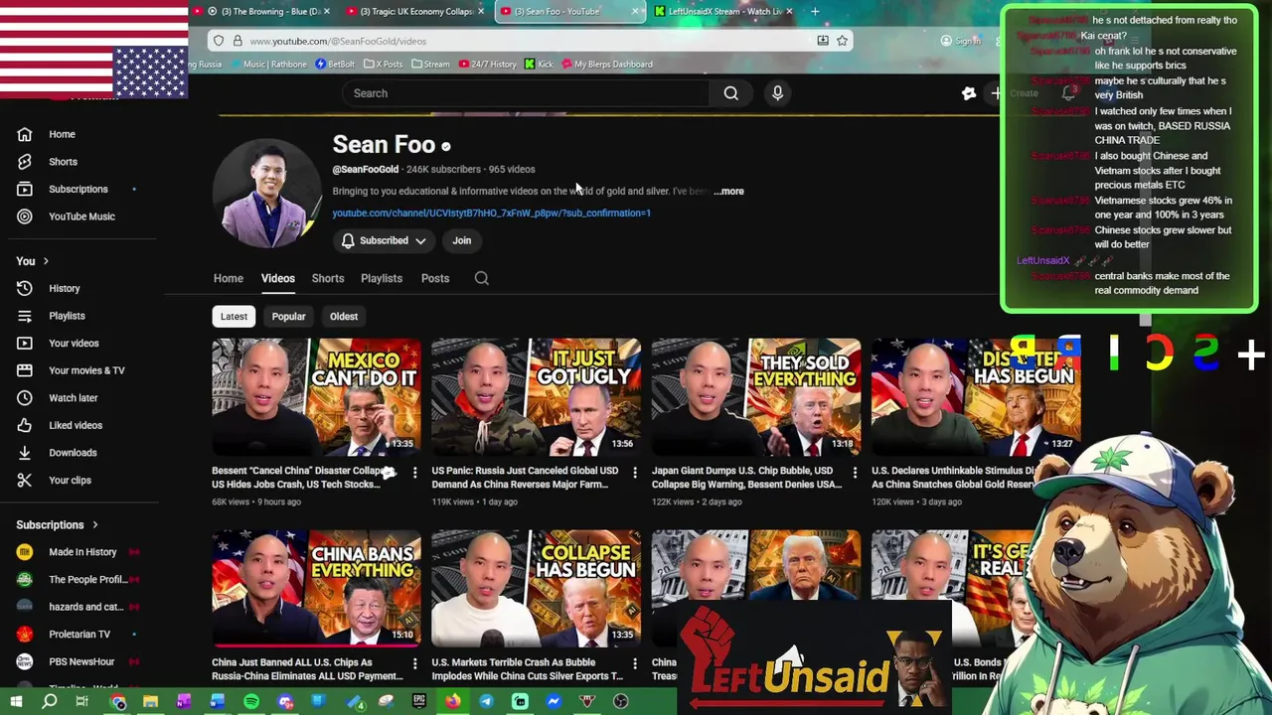Open the Kick bookmark
The image size is (1272, 715).
coord(539,64)
